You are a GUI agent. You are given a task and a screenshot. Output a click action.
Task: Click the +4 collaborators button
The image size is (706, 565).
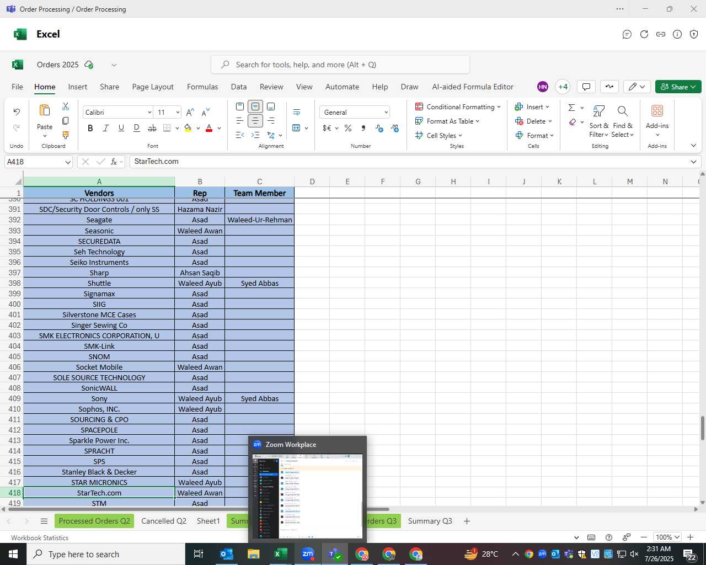coord(563,87)
